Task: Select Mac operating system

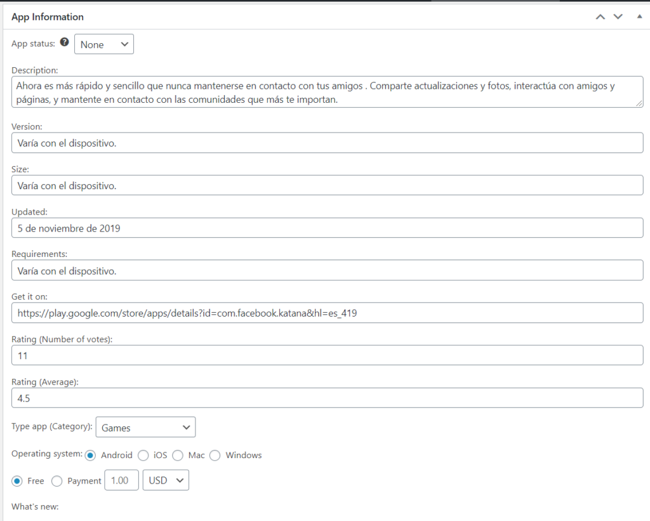Action: 178,456
